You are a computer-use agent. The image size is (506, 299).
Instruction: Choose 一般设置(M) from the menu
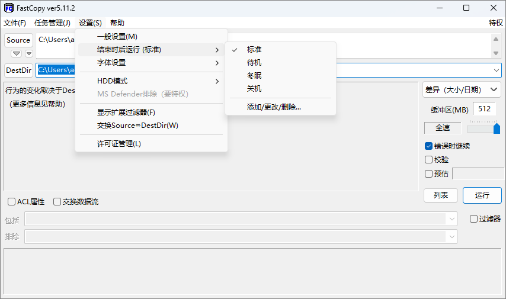click(x=151, y=37)
